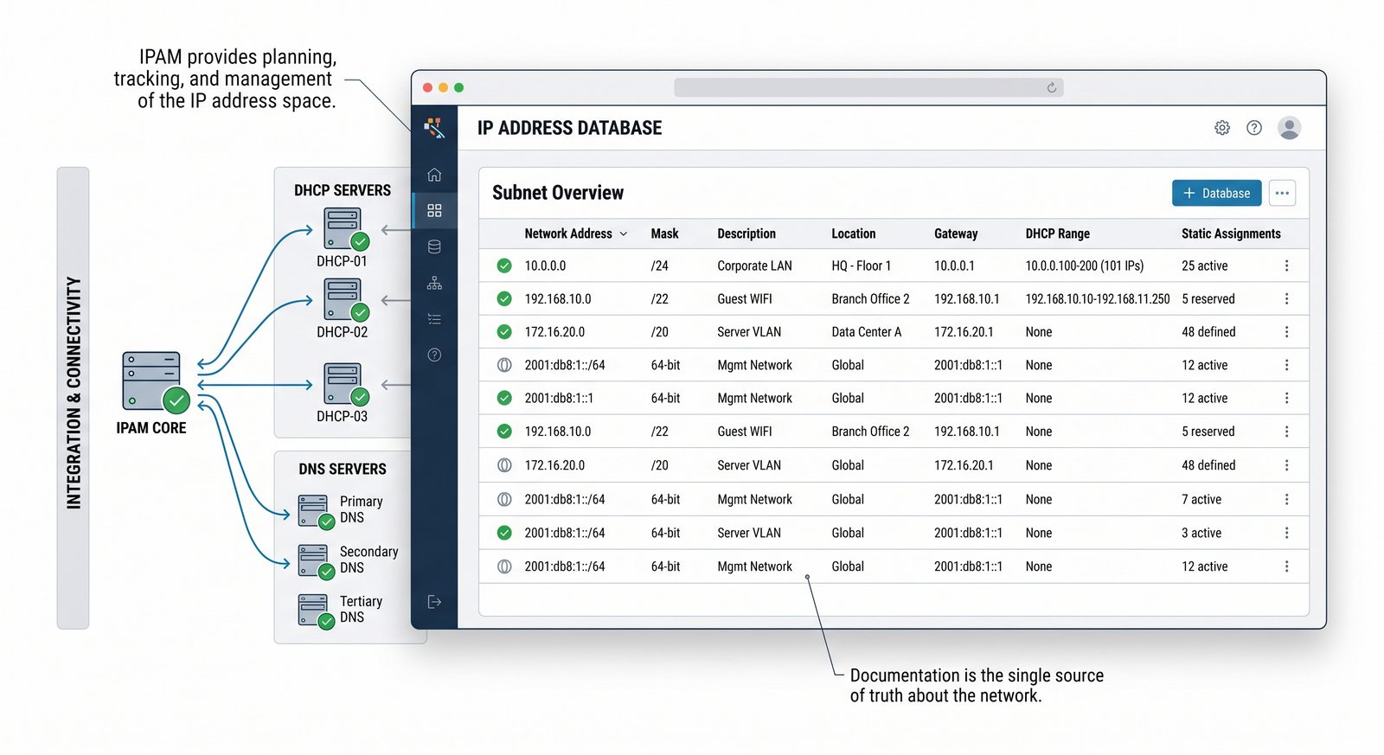Click the add Database button
Screen dimensions: 1384x755
coord(1216,194)
